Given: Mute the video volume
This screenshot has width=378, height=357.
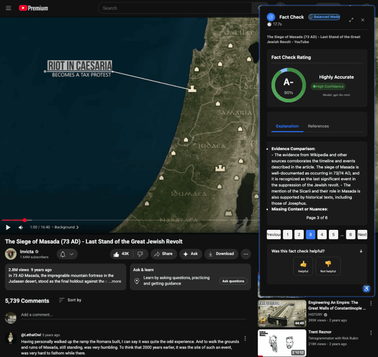Looking at the screenshot, I should (x=21, y=227).
